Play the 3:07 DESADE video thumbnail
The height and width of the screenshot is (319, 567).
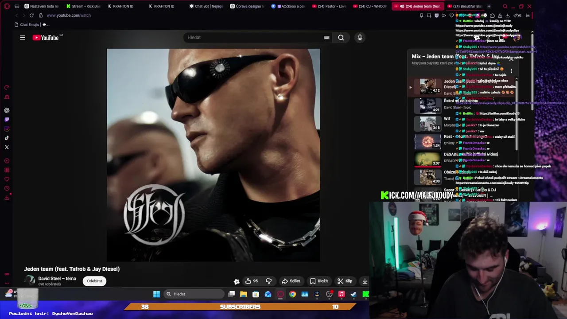point(427,159)
